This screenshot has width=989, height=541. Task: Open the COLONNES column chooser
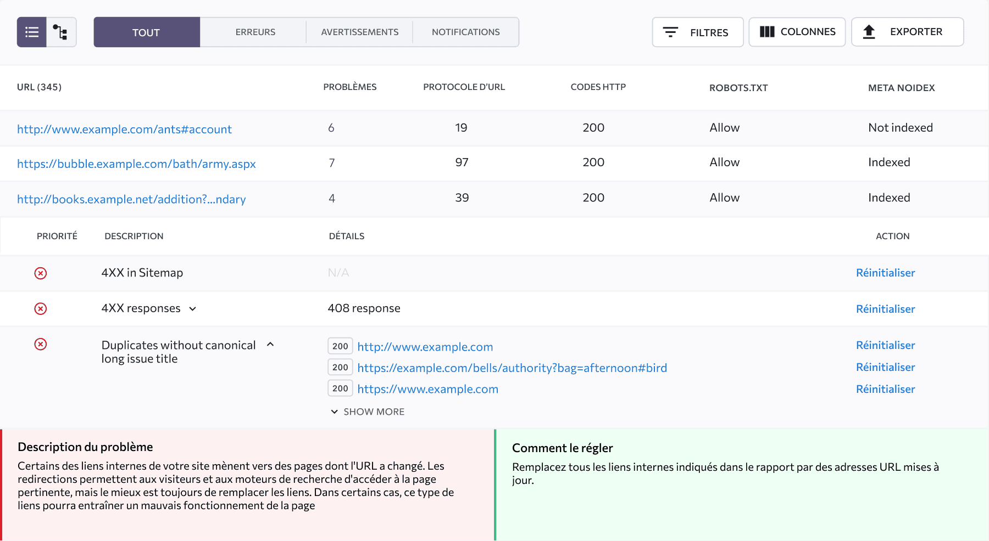(x=797, y=32)
